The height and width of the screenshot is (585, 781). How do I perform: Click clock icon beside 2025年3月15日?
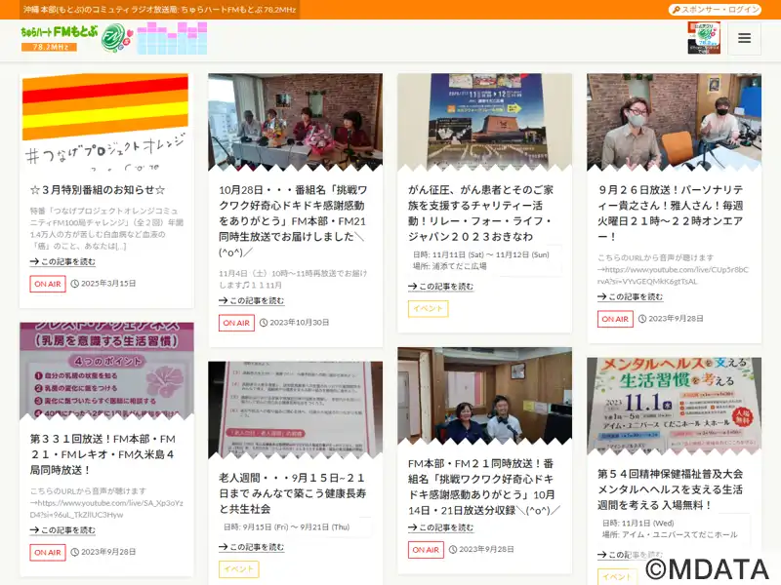75,284
